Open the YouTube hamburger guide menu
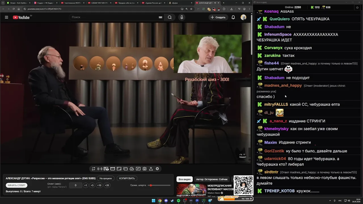The height and width of the screenshot is (204, 363). tap(6, 17)
